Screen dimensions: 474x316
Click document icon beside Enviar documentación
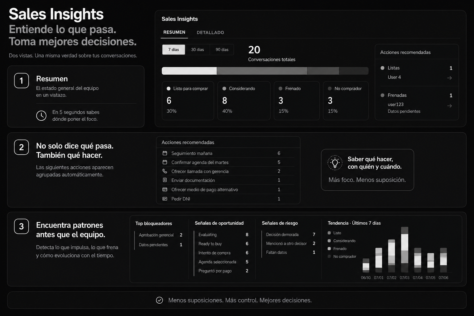[x=165, y=180]
